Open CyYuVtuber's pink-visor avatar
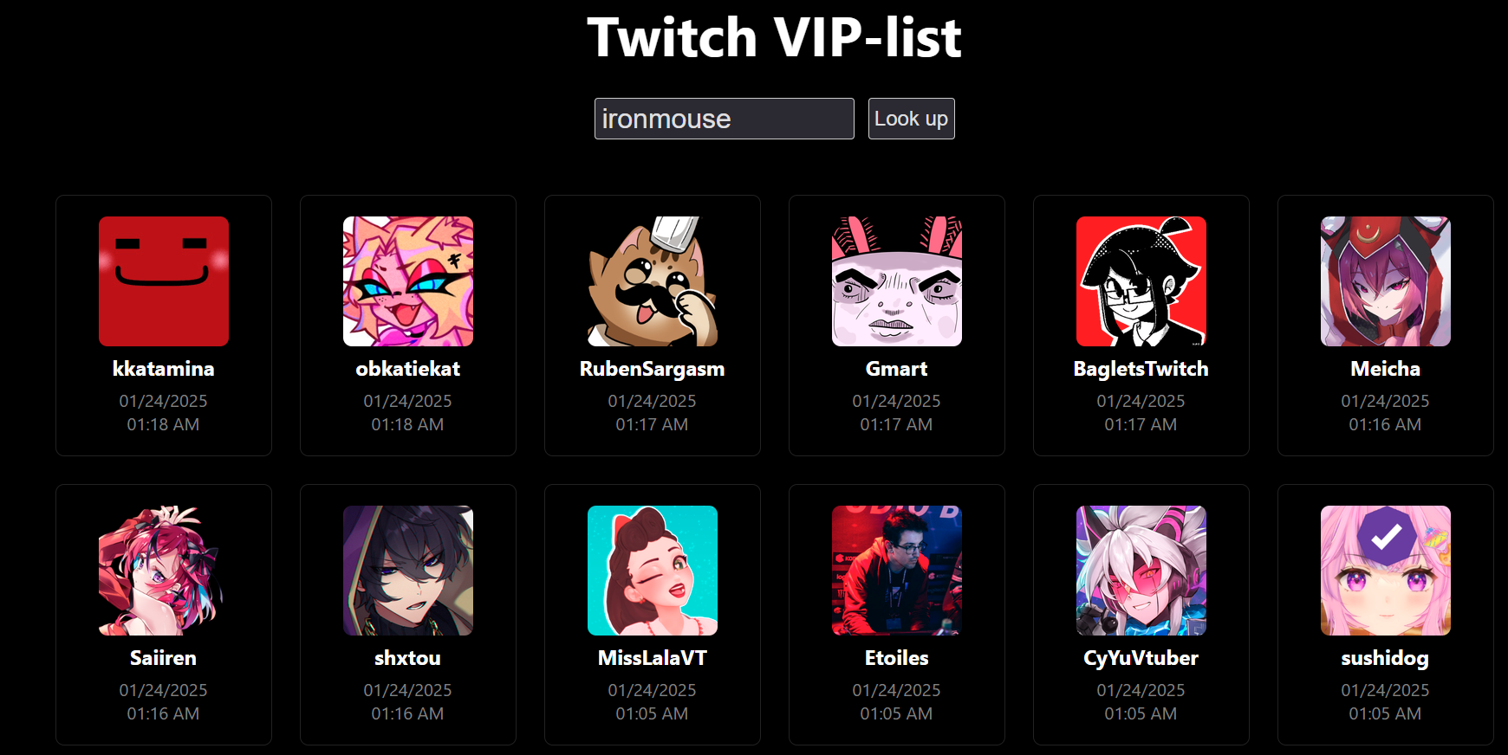 point(1141,571)
